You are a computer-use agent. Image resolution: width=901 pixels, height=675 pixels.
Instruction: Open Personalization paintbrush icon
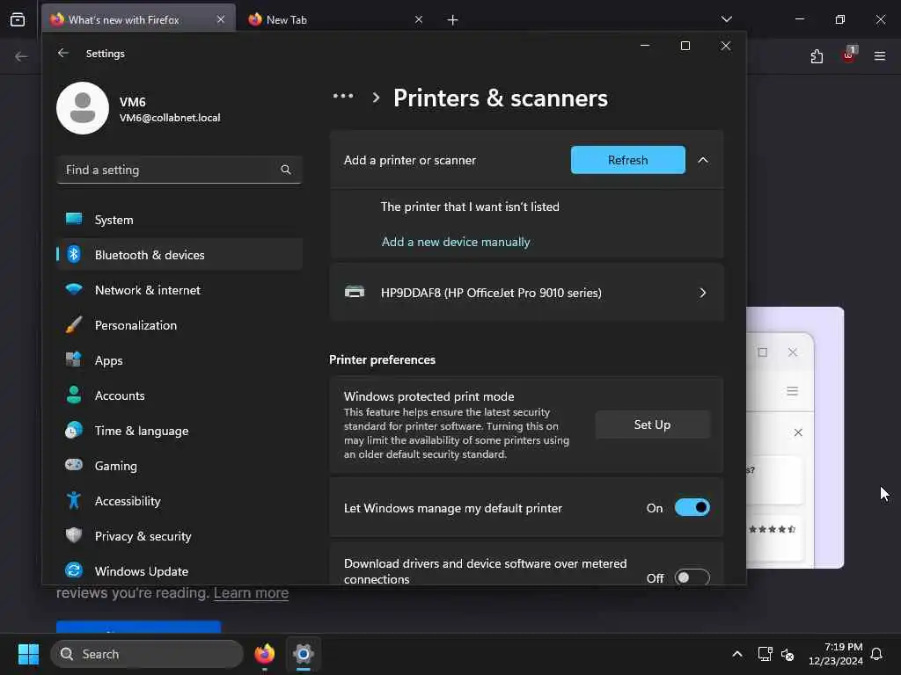[x=74, y=325]
